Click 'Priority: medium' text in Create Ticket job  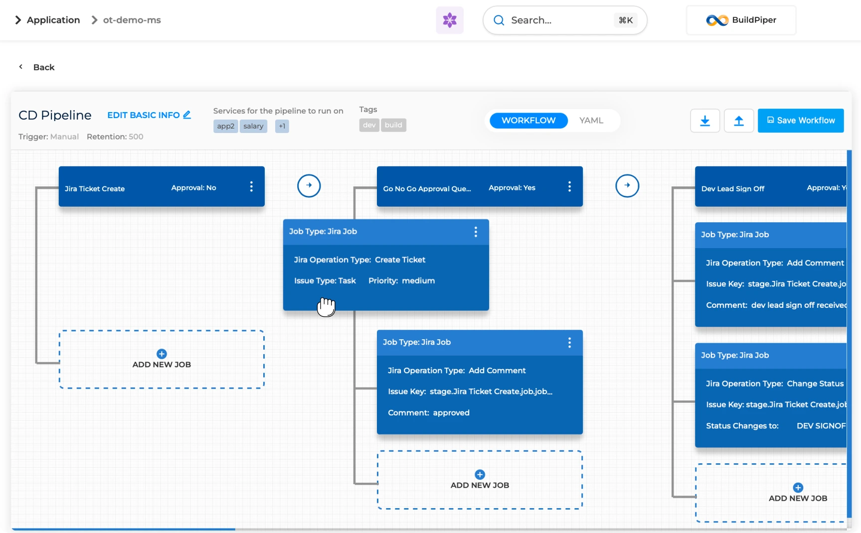401,280
